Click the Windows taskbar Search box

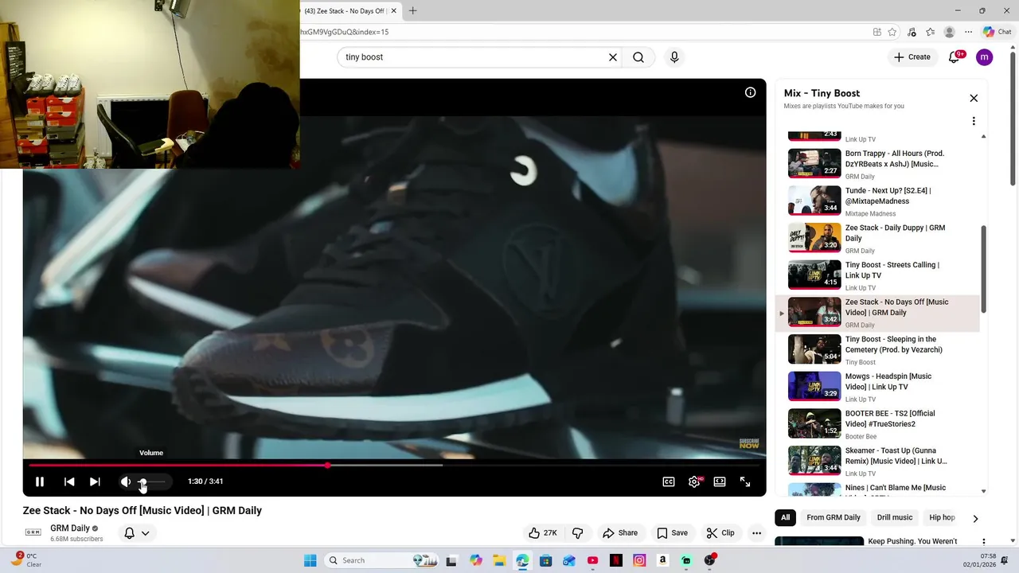(383, 560)
